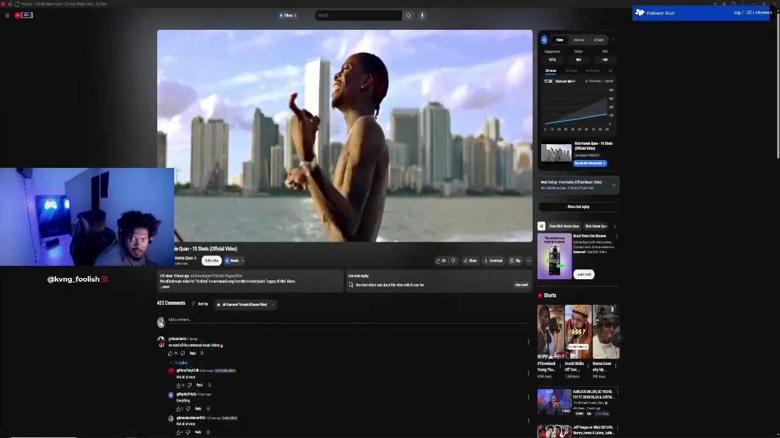Switch to the AI Coach tab
The height and width of the screenshot is (438, 780).
(x=598, y=40)
